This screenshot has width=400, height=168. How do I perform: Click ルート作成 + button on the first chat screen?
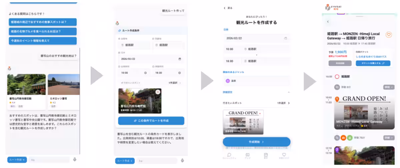click(17, 160)
